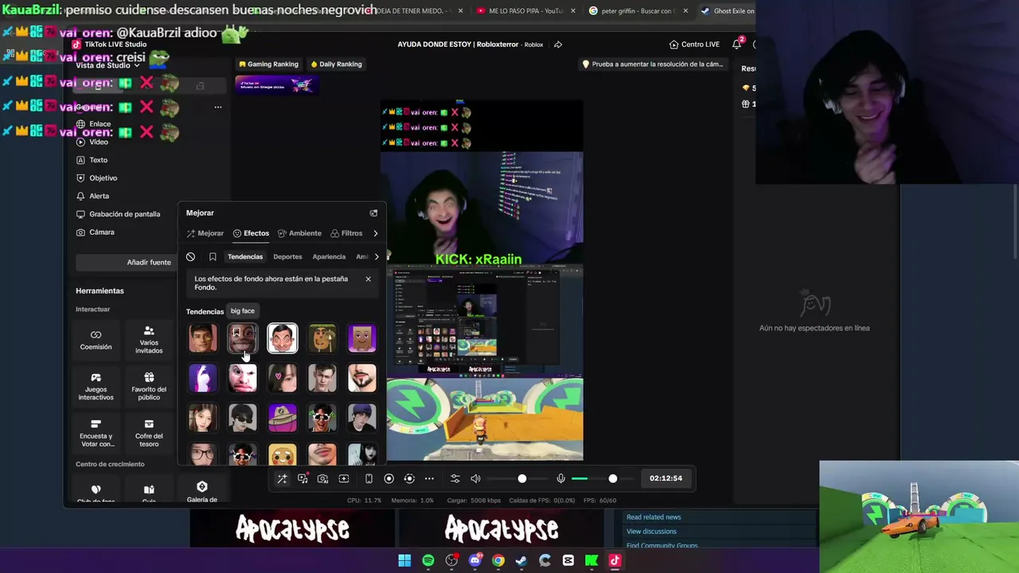Open Read related news link in Steam window
This screenshot has width=1019, height=573.
(x=654, y=517)
